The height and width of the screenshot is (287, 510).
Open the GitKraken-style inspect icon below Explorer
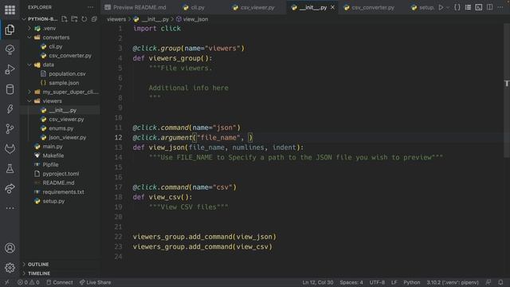pyautogui.click(x=10, y=49)
